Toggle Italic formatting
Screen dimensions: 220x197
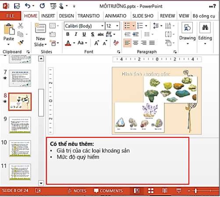pos(76,34)
